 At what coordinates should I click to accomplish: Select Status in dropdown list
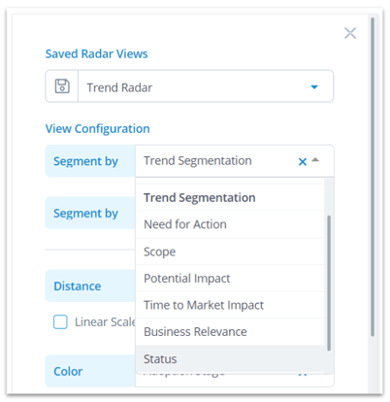pyautogui.click(x=230, y=359)
